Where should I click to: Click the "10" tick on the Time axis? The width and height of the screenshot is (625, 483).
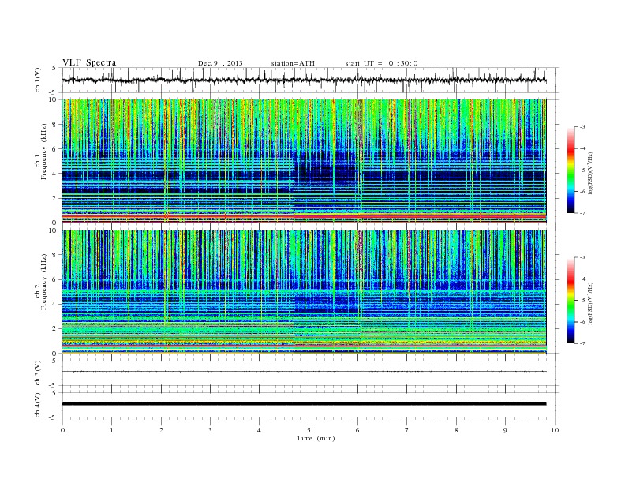coord(555,430)
